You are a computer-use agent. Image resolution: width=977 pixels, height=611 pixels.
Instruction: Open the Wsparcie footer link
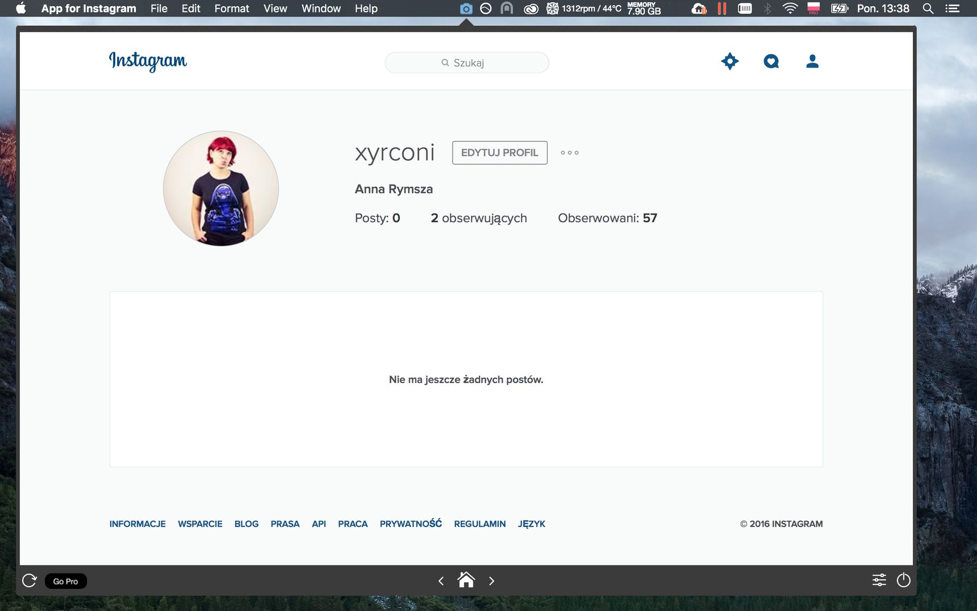pyautogui.click(x=200, y=523)
